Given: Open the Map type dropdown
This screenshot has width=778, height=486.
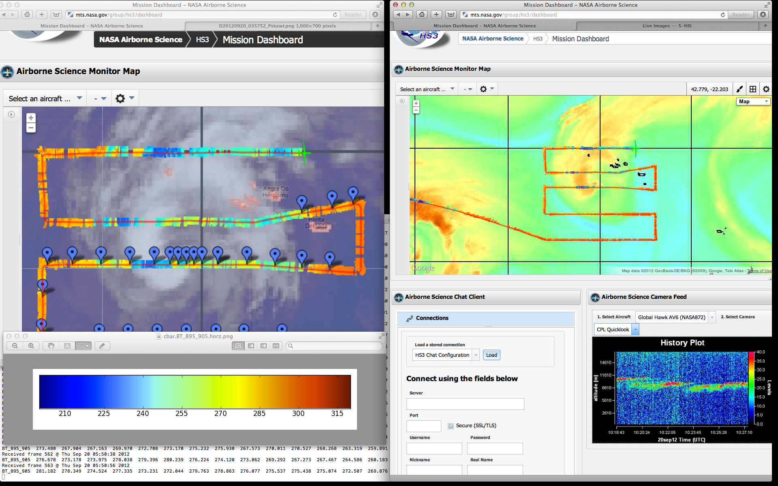Looking at the screenshot, I should (753, 102).
